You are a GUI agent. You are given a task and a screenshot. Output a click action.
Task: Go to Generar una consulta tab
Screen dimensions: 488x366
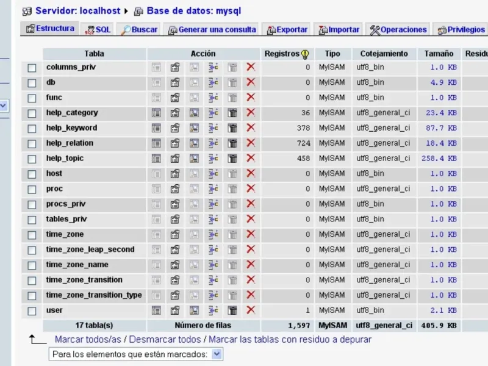pos(212,29)
